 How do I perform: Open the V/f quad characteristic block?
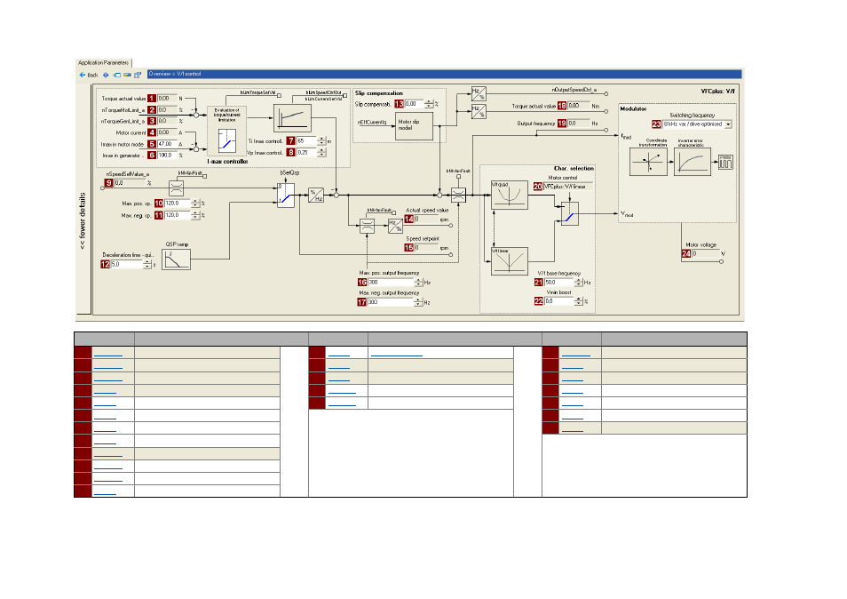(x=509, y=196)
